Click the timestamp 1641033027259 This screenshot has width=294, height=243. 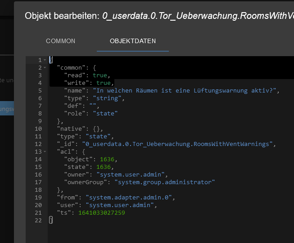[102, 213]
